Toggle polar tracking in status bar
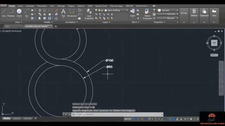 coord(149,119)
